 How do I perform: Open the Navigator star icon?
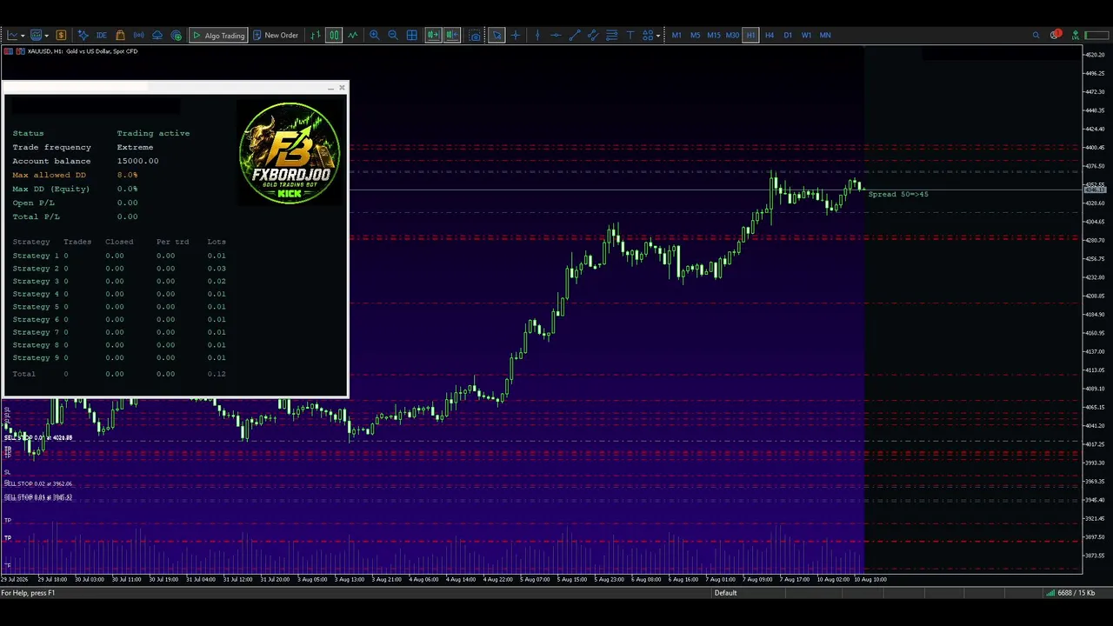[83, 35]
